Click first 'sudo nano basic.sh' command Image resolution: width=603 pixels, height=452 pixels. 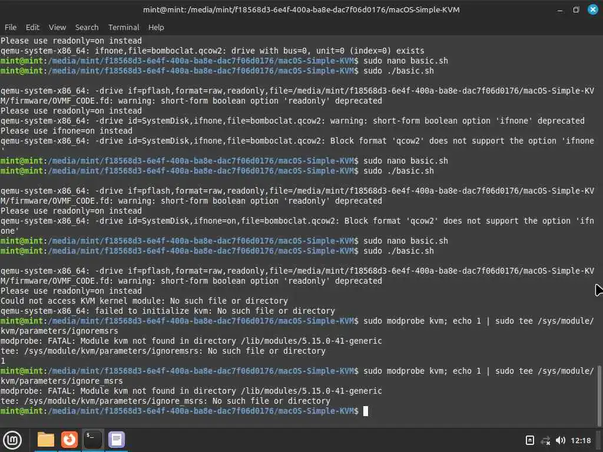pyautogui.click(x=405, y=61)
